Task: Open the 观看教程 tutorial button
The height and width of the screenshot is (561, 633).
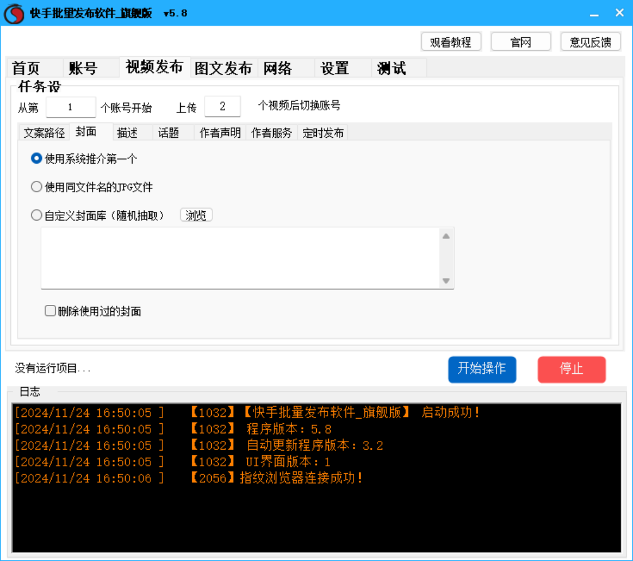Action: (451, 42)
